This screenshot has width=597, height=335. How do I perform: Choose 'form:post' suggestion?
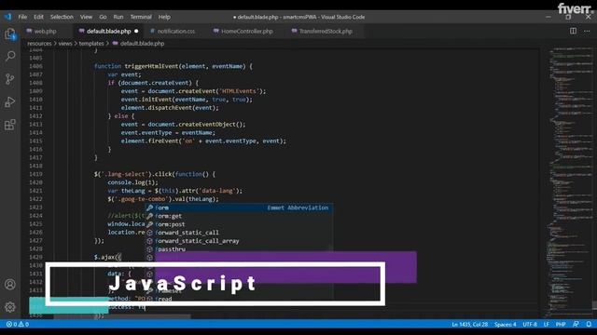pyautogui.click(x=239, y=224)
